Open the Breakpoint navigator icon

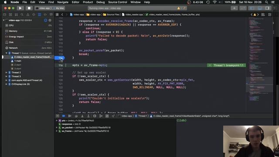pos(45,14)
